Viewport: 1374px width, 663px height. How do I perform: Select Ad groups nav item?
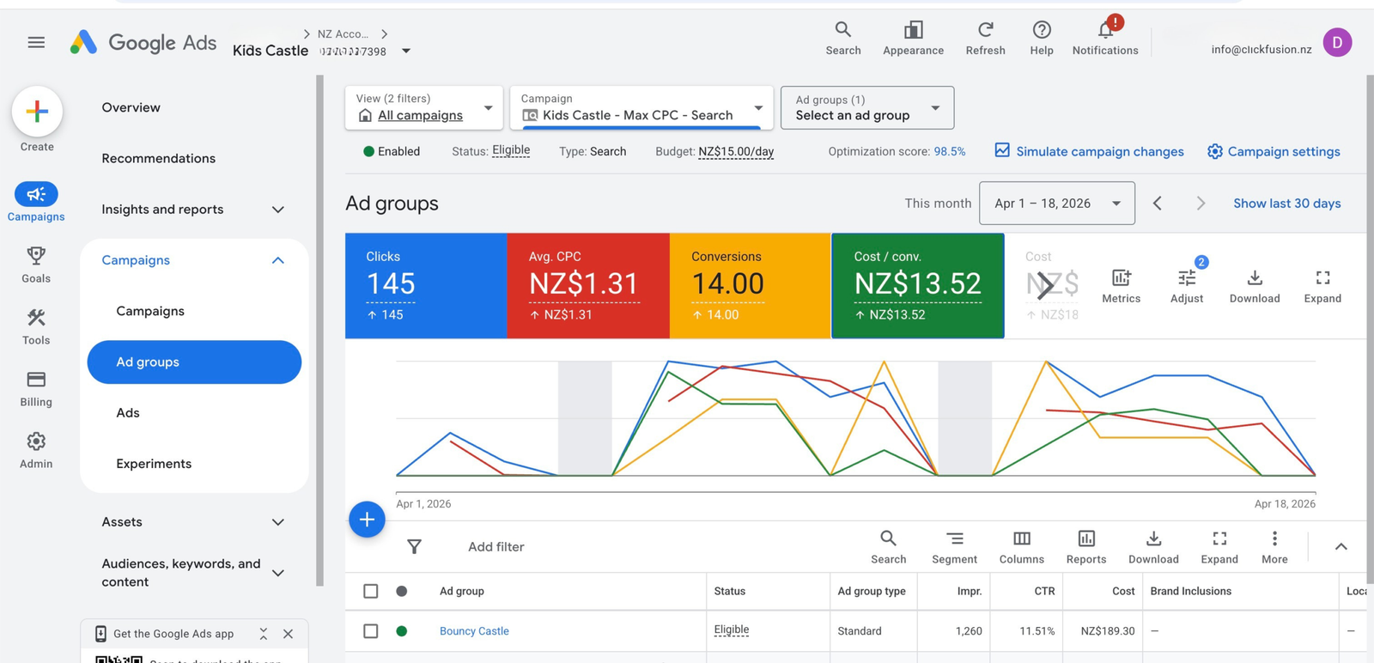point(194,362)
